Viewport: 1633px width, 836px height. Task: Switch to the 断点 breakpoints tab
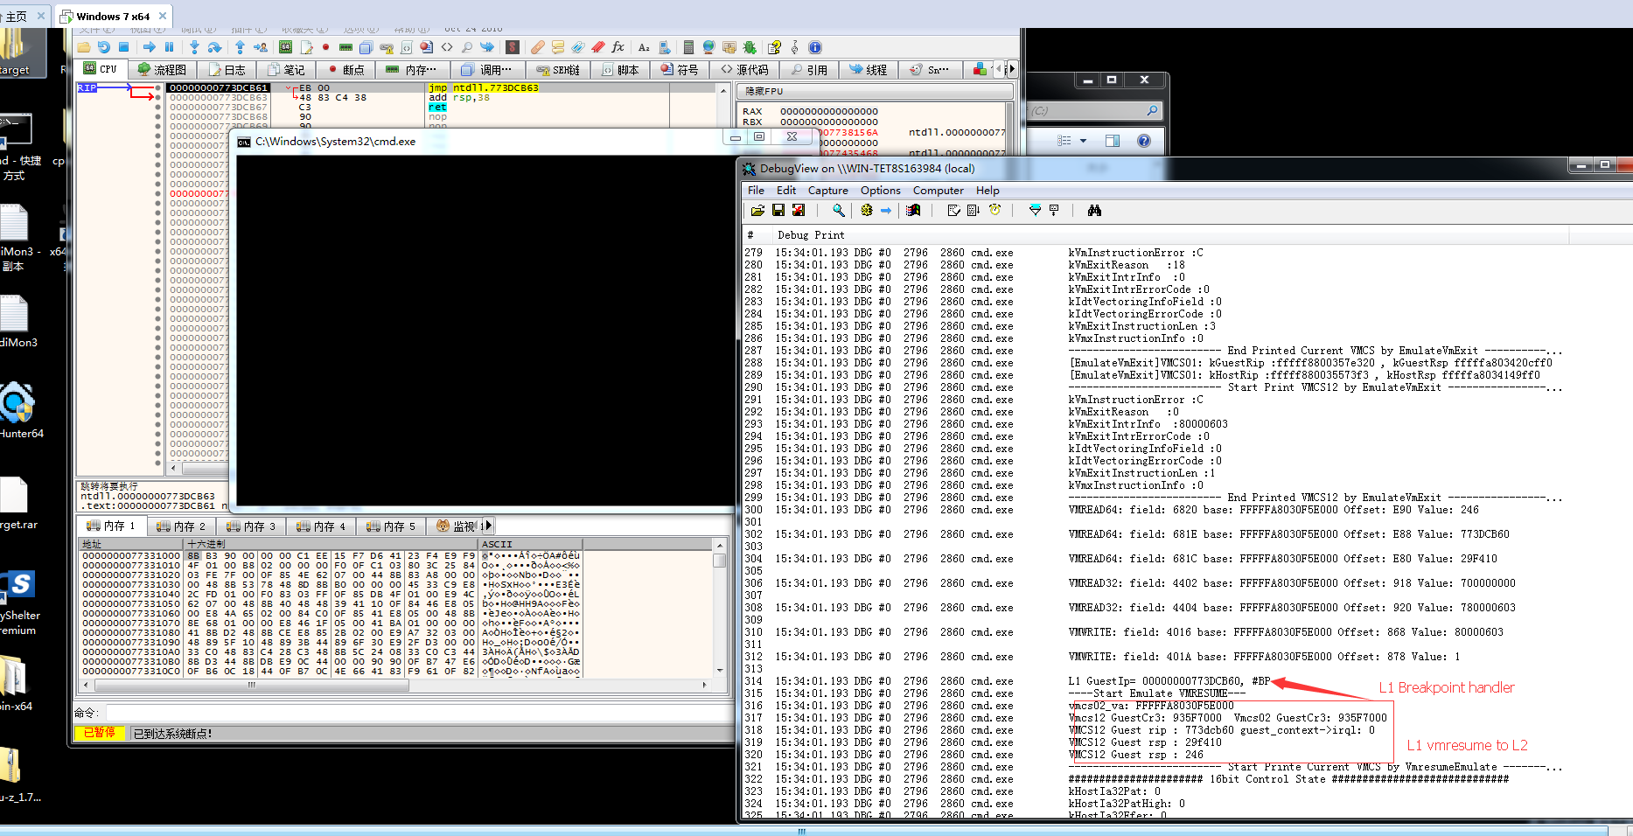click(345, 70)
